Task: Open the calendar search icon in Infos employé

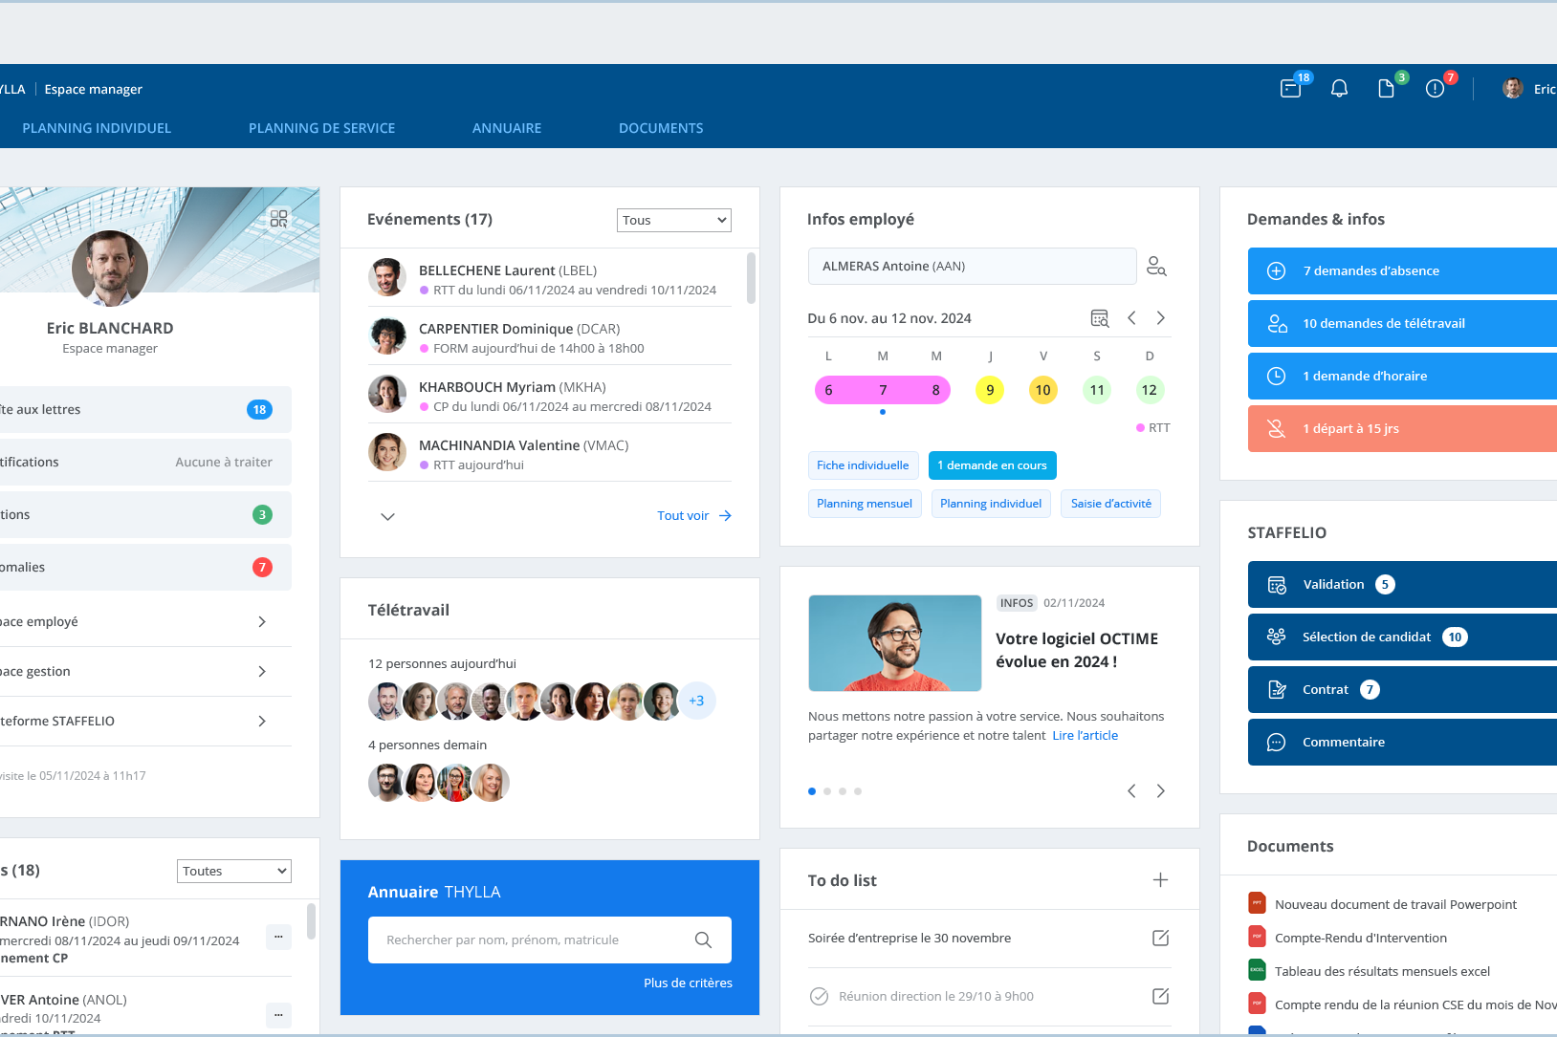Action: tap(1100, 318)
